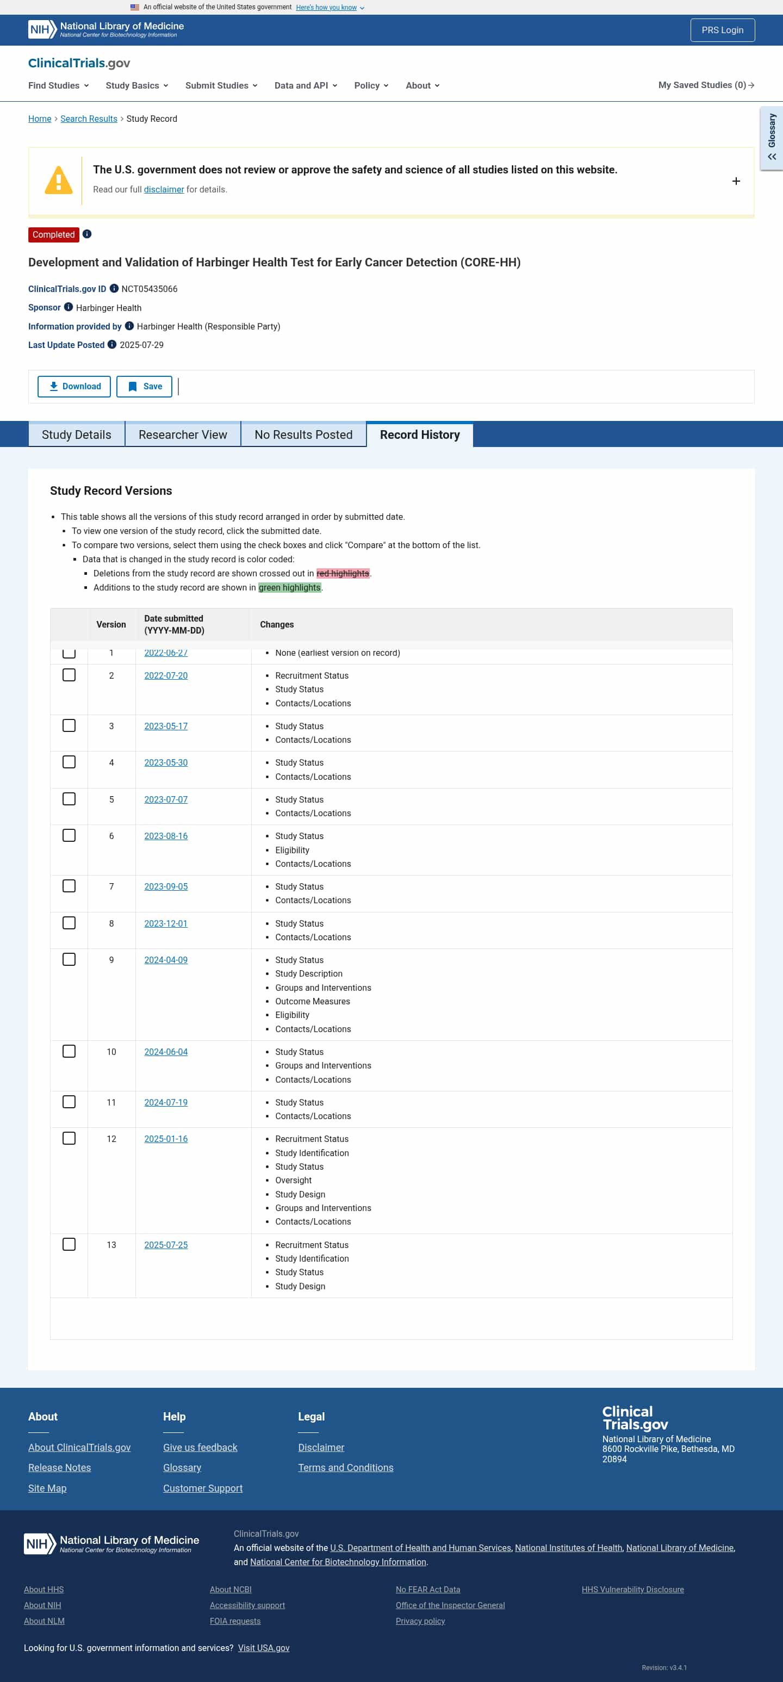Check the checkbox for version 1
Viewport: 783px width, 1682px height.
point(69,651)
